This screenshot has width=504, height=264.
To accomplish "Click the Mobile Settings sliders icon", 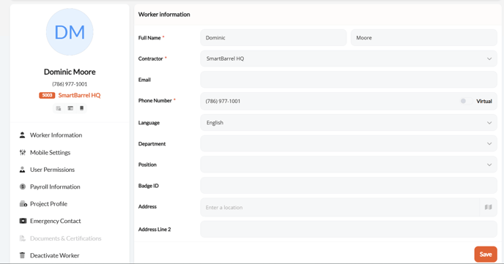I will 23,152.
